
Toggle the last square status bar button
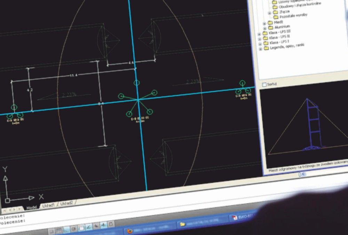tap(111, 224)
